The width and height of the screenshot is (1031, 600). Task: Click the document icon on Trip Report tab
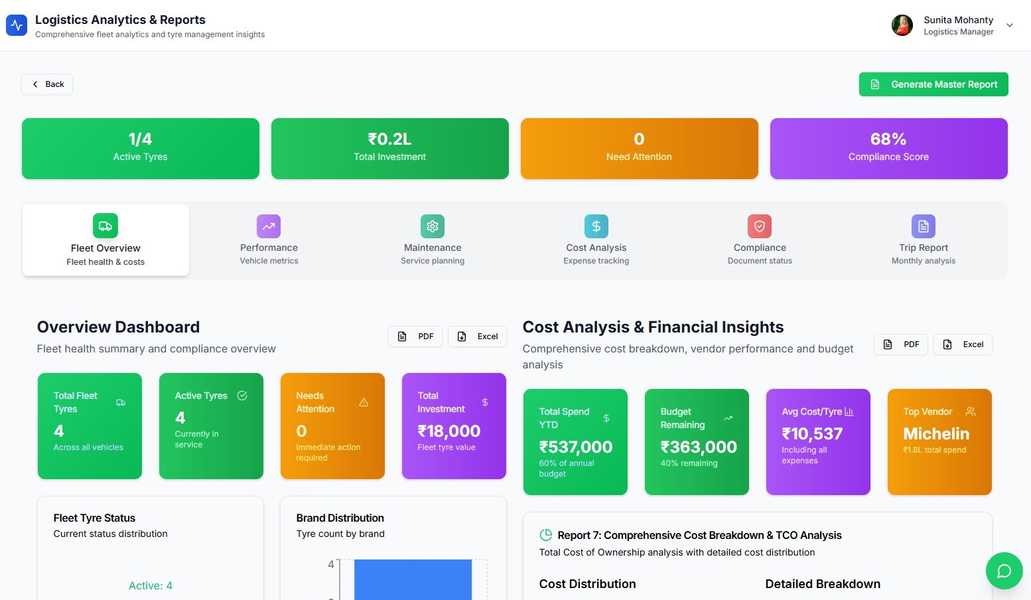(923, 226)
